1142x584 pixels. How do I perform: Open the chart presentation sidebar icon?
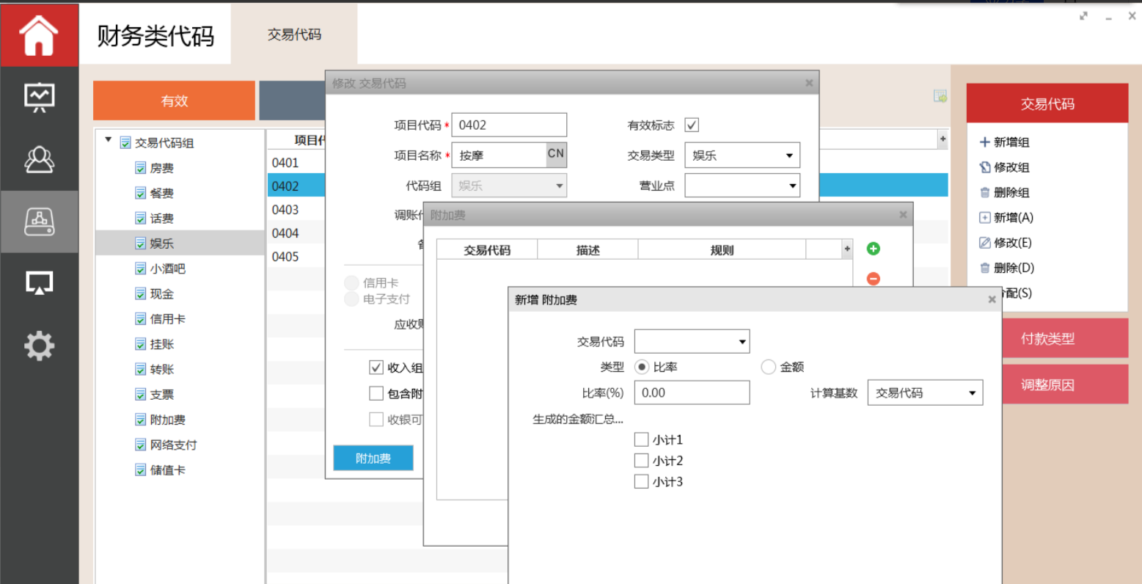click(x=39, y=97)
